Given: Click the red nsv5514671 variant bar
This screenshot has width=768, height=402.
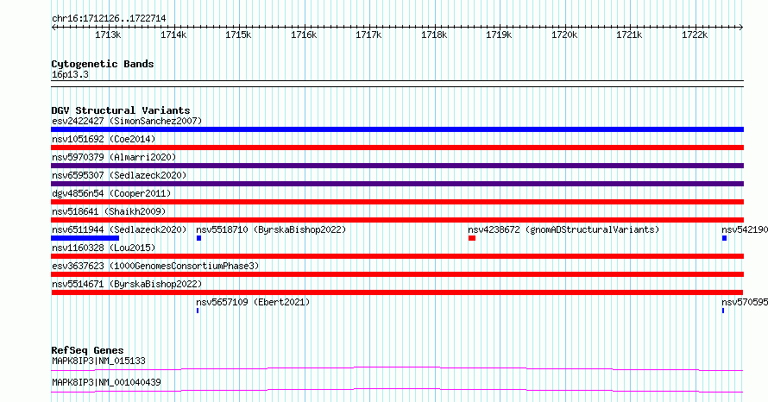Looking at the screenshot, I should pyautogui.click(x=397, y=292).
